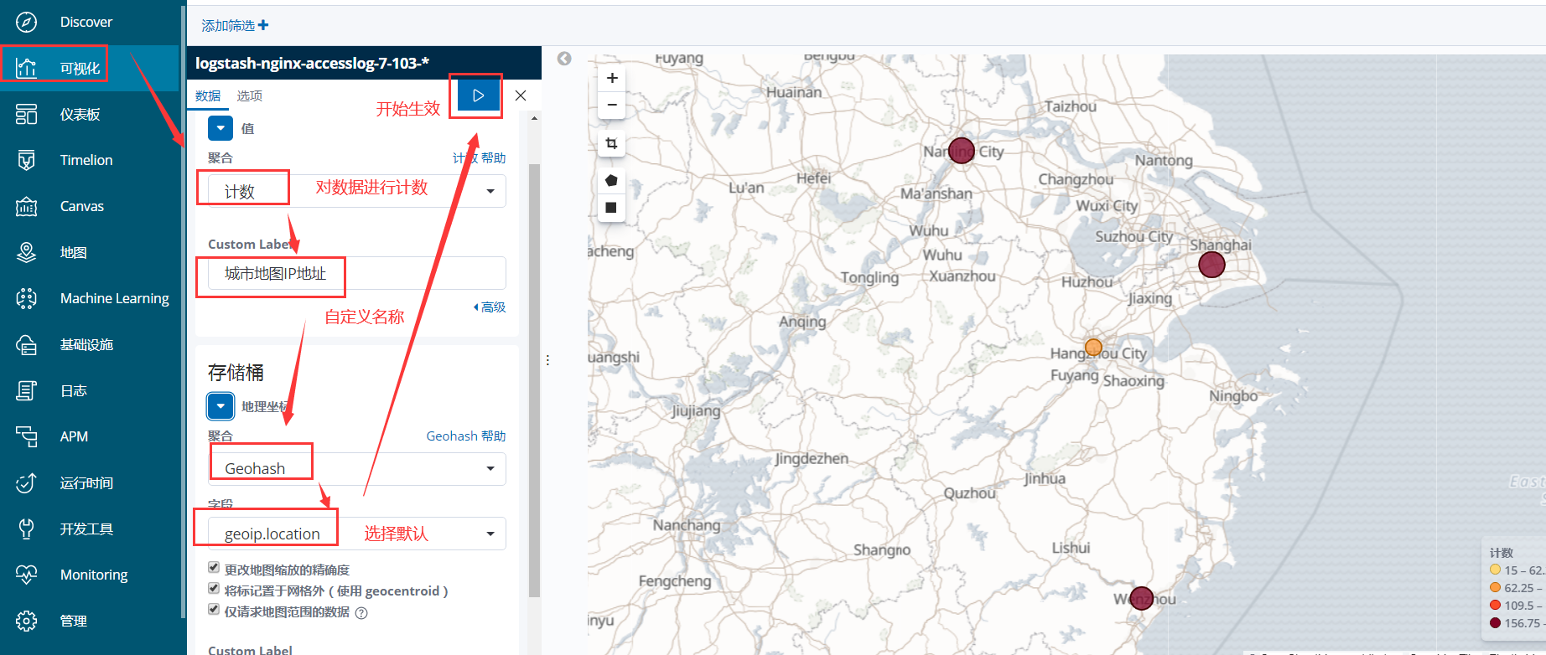Click the map zoom in plus button
1546x655 pixels.
(612, 78)
